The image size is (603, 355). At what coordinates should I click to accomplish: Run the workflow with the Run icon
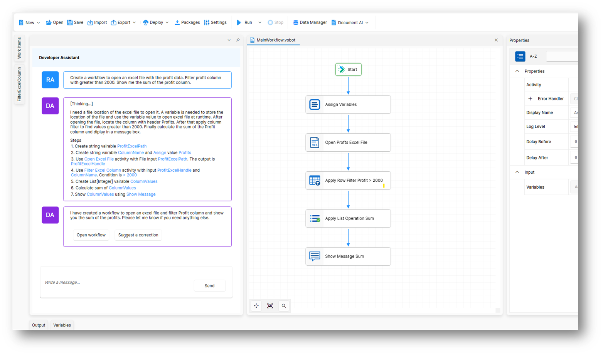tap(239, 22)
